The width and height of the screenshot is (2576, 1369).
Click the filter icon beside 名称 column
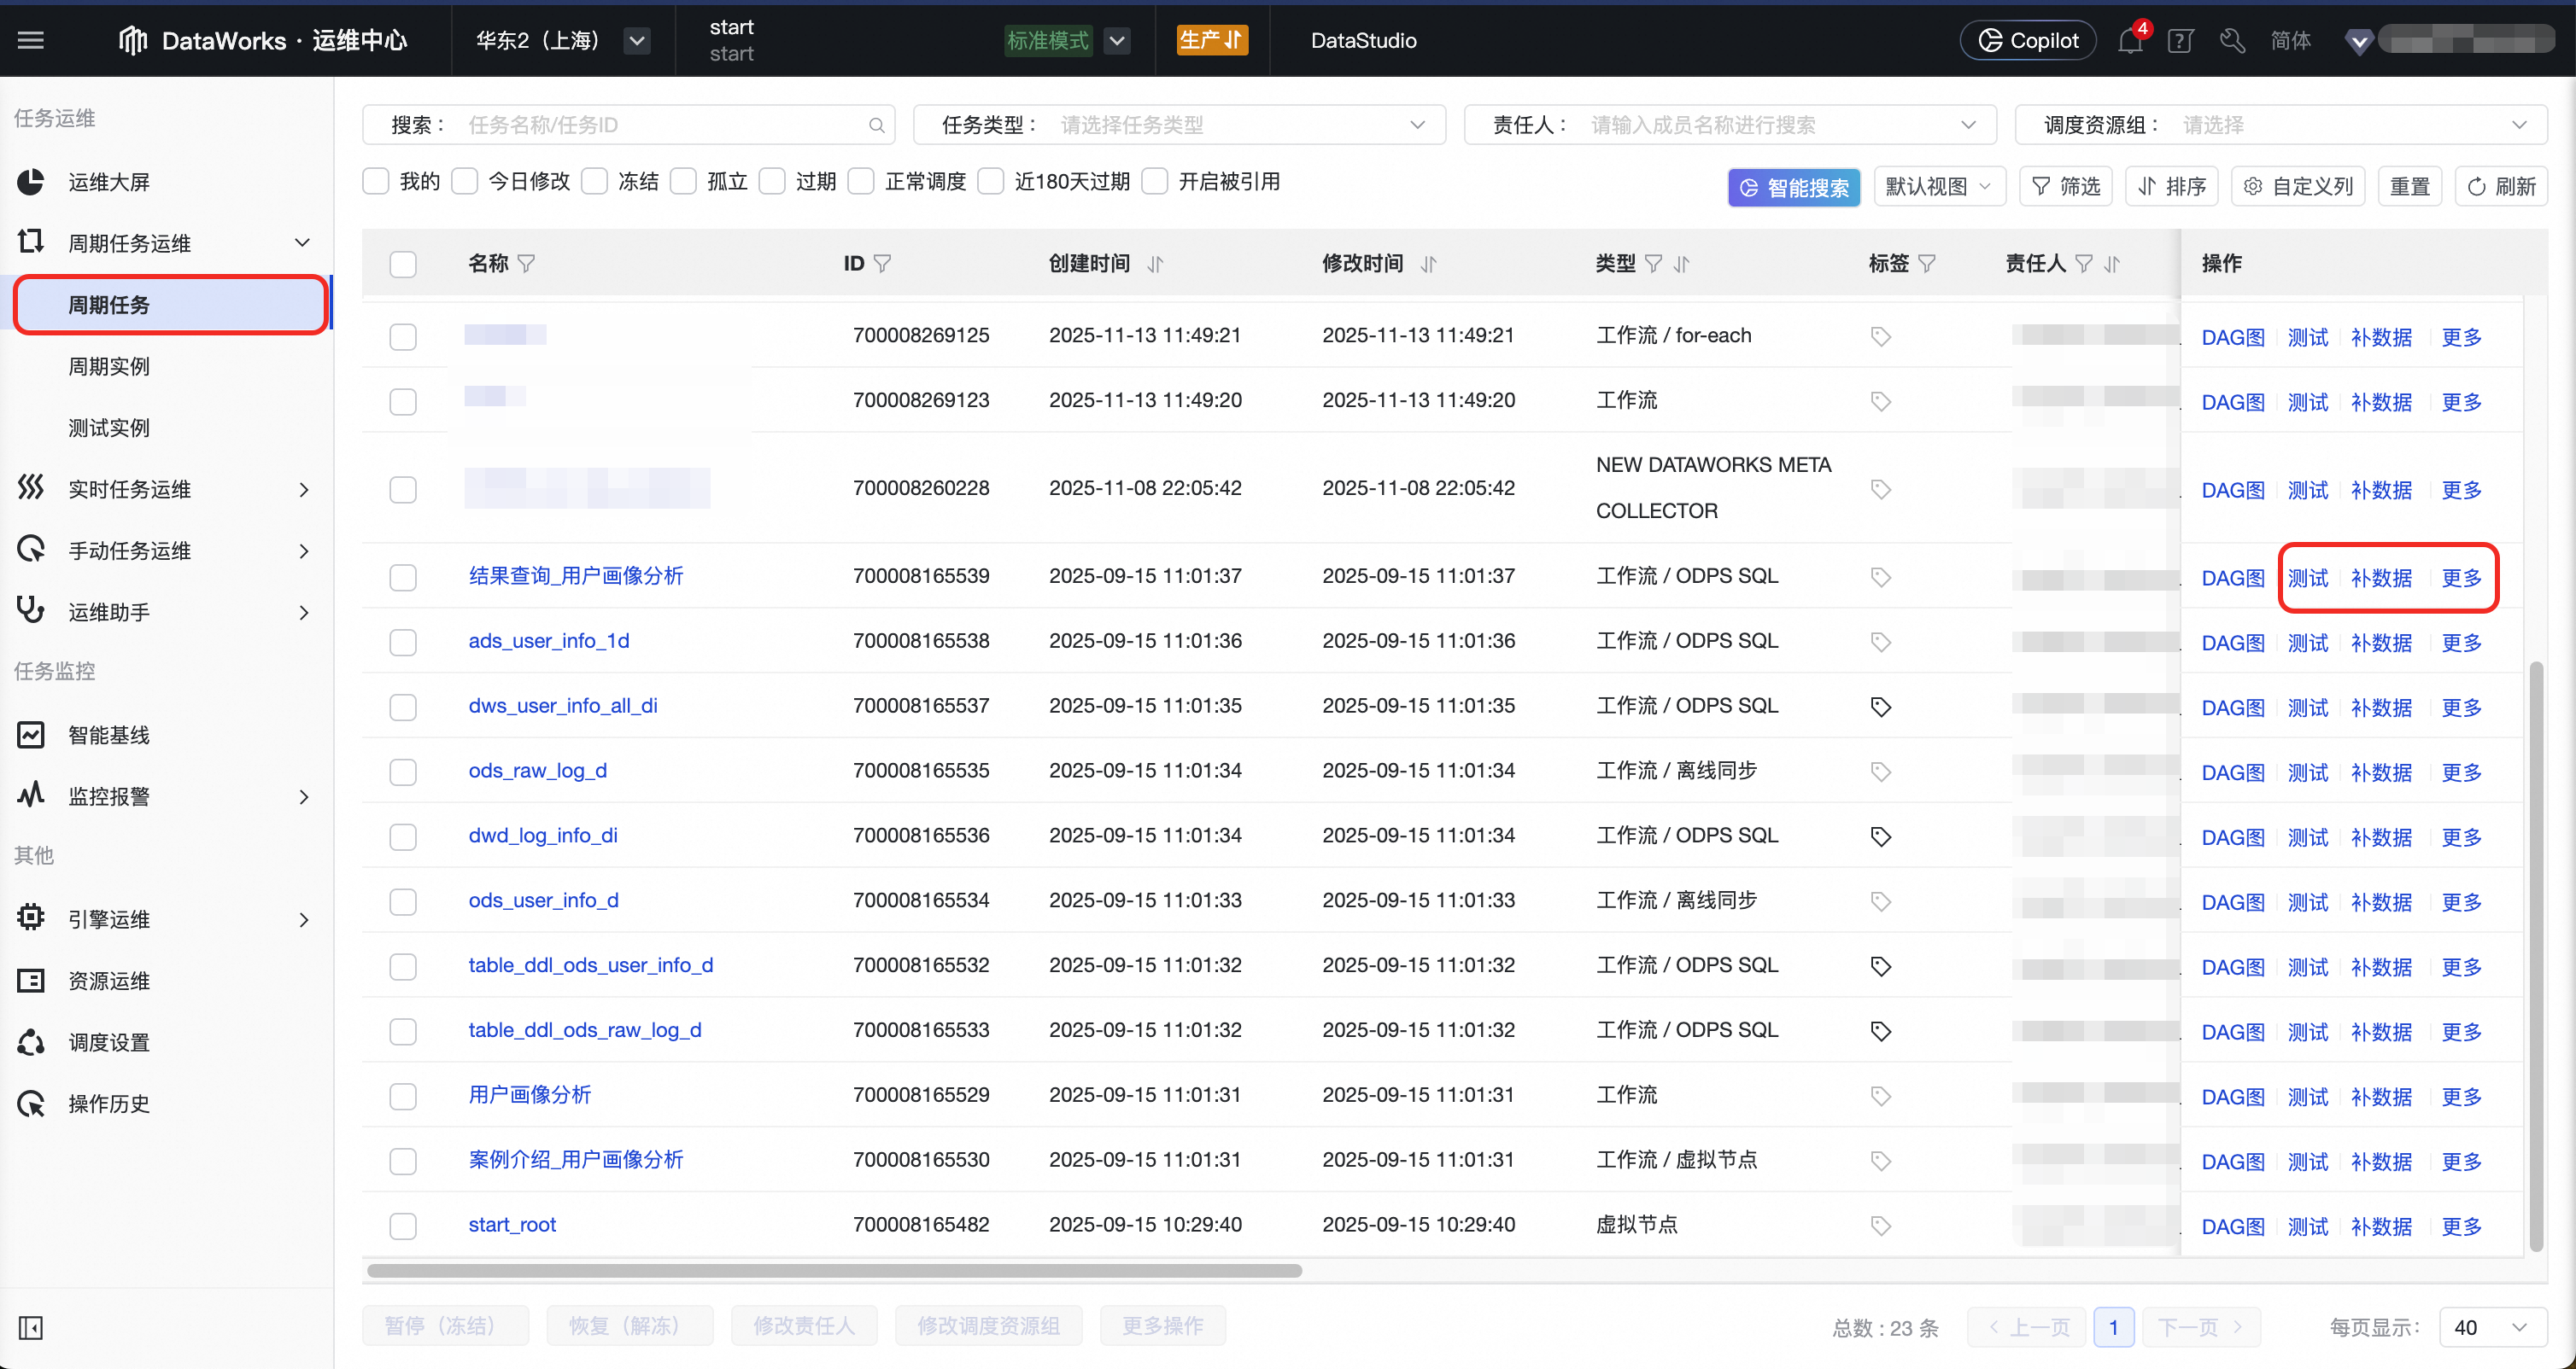pos(527,264)
